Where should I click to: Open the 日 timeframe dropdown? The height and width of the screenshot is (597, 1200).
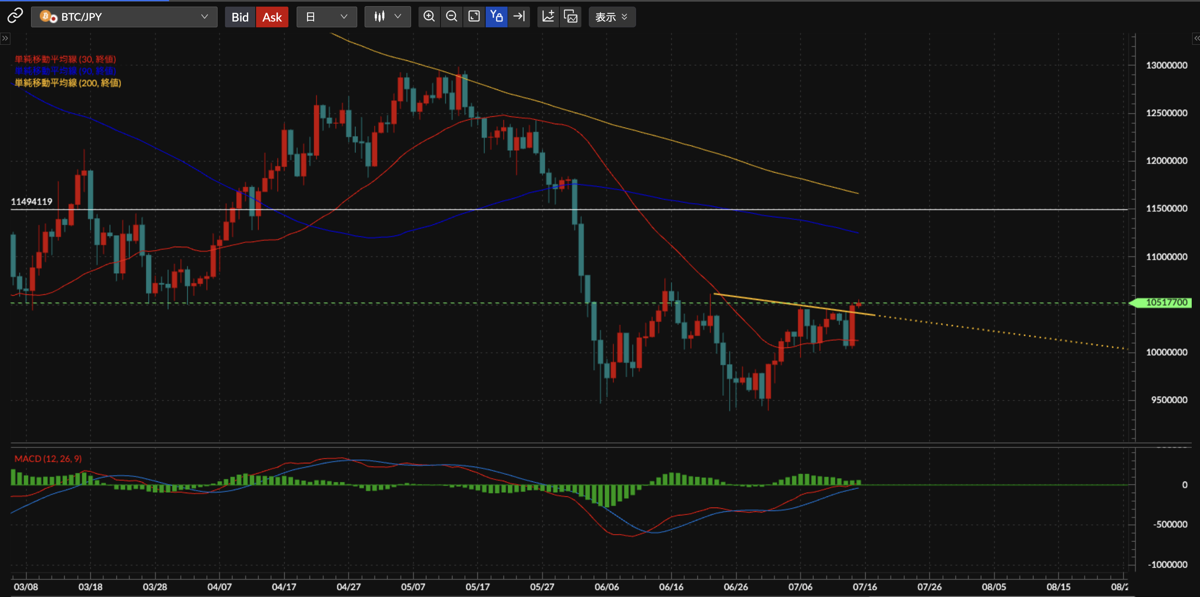point(327,17)
